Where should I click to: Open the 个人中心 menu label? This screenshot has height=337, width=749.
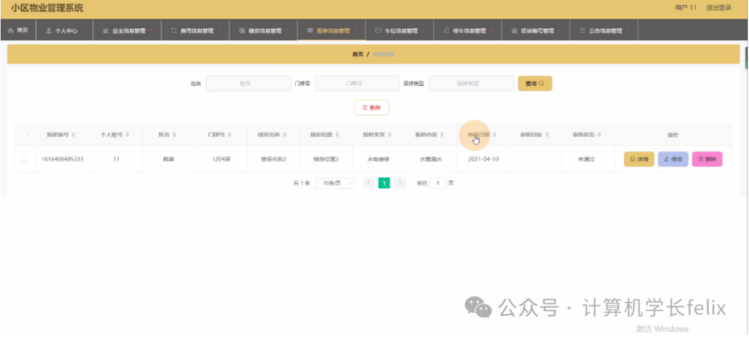[x=67, y=30]
